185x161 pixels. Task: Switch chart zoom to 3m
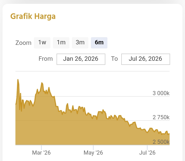click(x=80, y=43)
